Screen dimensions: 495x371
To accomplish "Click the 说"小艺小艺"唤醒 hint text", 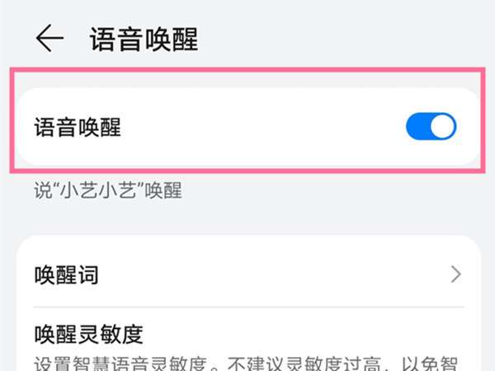I will (x=107, y=190).
